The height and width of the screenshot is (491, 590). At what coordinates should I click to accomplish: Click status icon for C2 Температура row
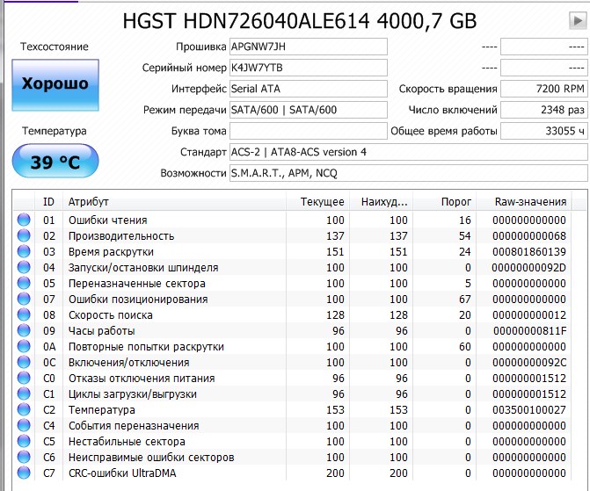24,409
